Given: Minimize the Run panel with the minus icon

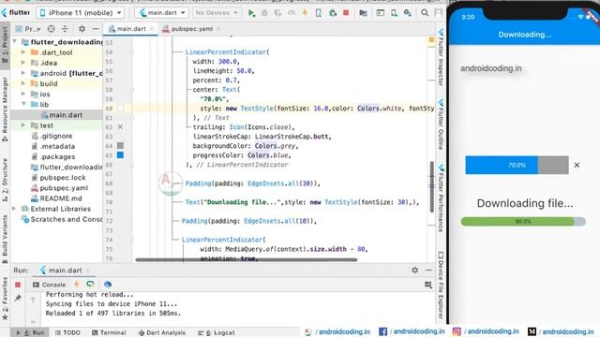Looking at the screenshot, I should click(428, 271).
